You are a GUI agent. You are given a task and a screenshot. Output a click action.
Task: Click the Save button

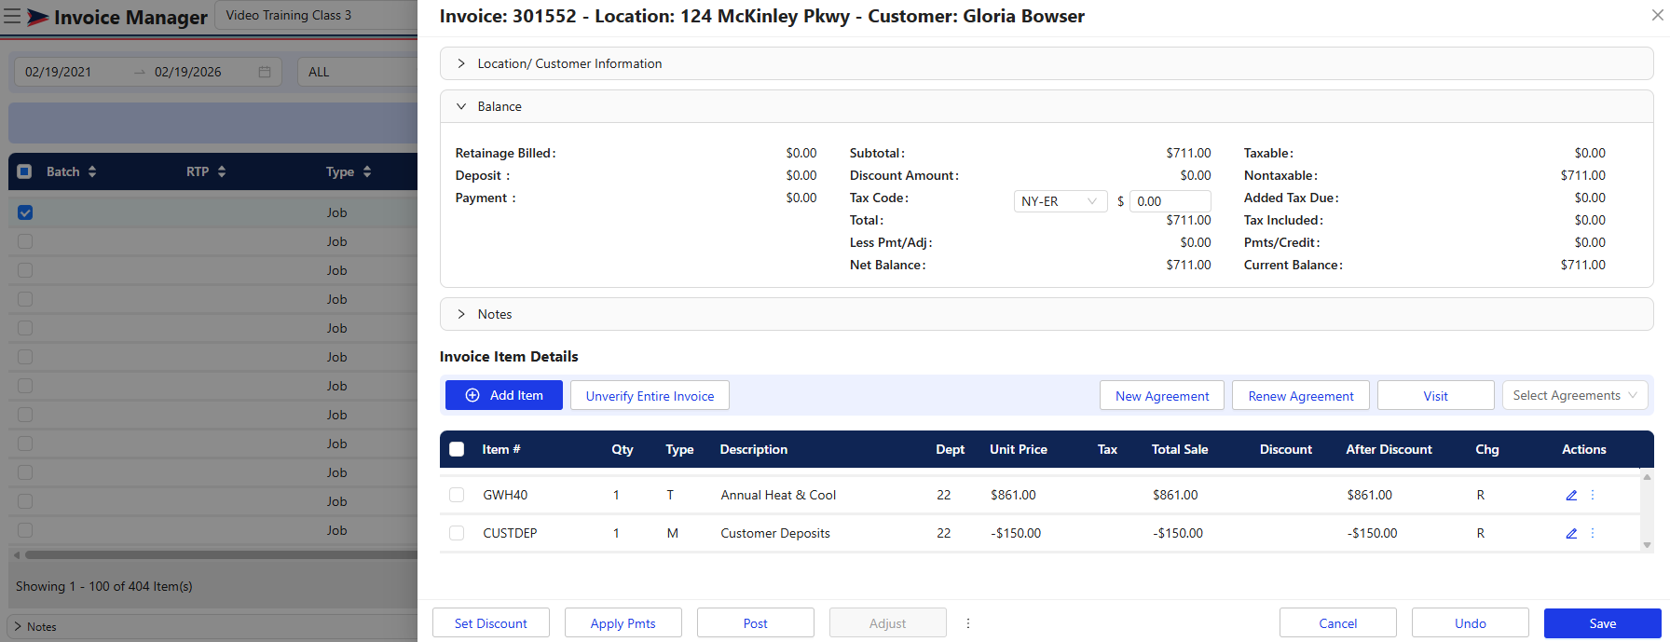[1602, 623]
